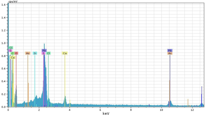
Task: Select the yellow Ca label left of 4 keV
Action: (65, 53)
